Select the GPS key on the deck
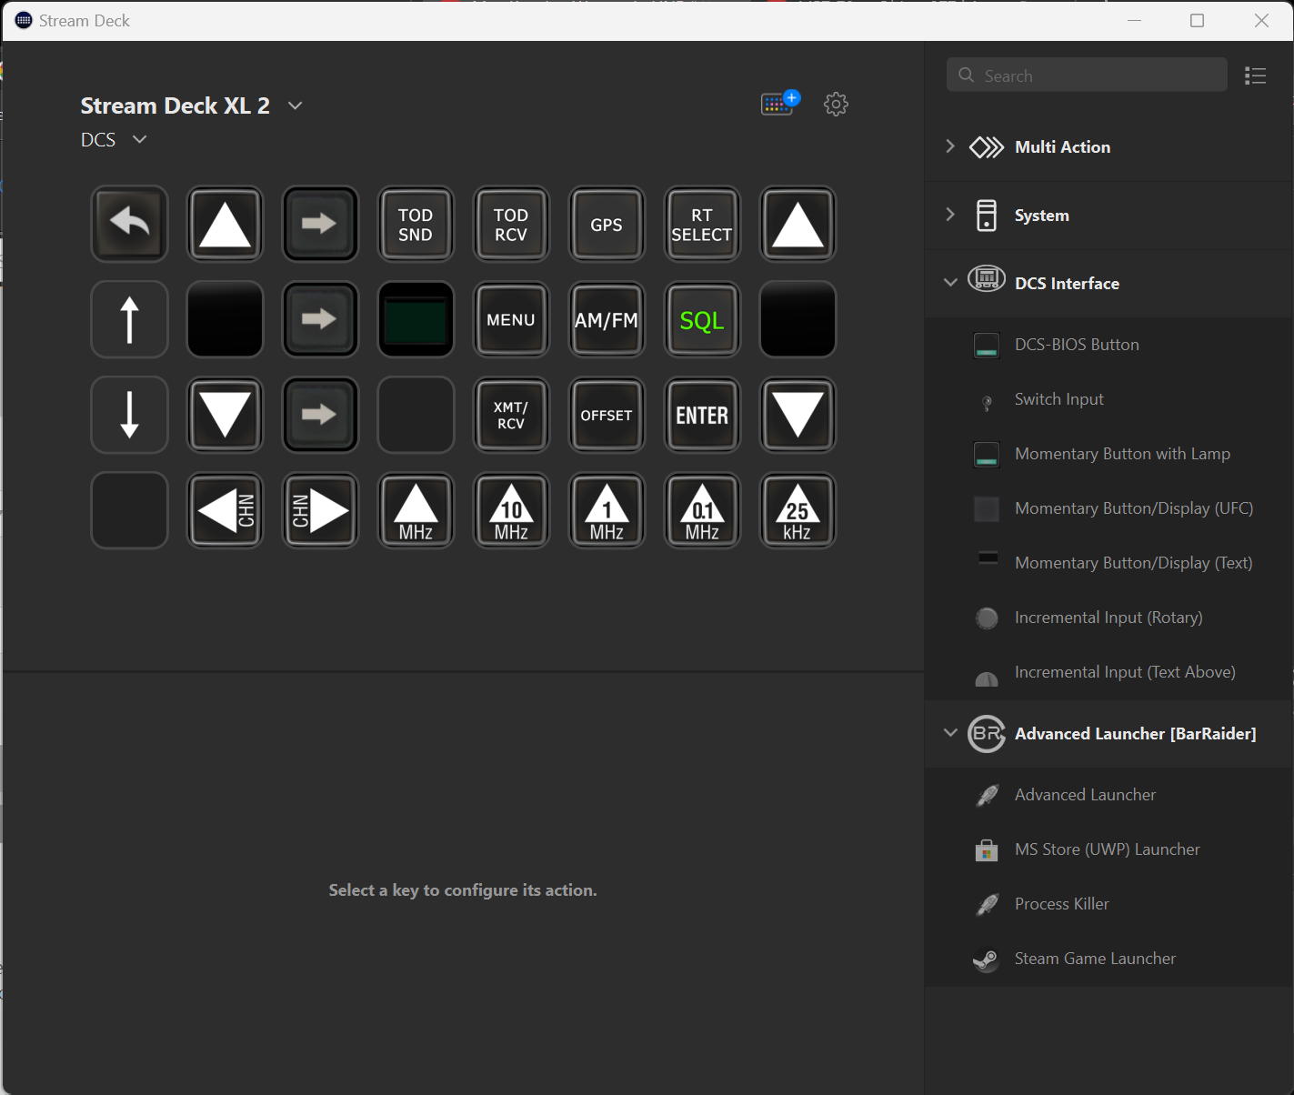Image resolution: width=1294 pixels, height=1095 pixels. [607, 224]
